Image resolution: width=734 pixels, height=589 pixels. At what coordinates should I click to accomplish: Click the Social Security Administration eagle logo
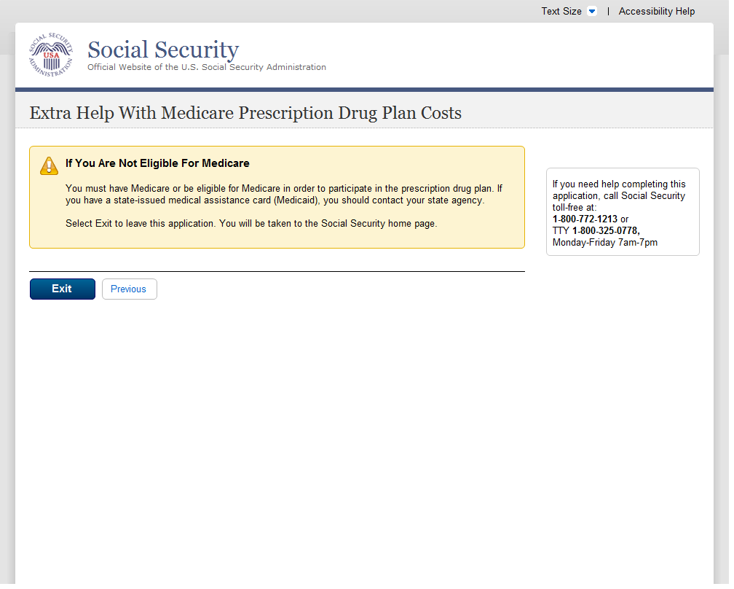[x=51, y=55]
